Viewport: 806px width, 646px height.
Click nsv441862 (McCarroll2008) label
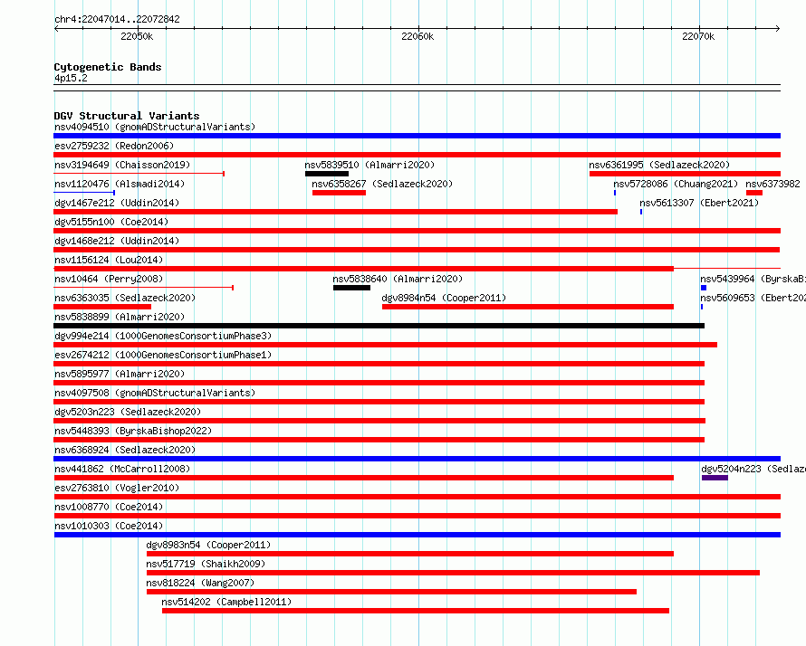(x=122, y=469)
